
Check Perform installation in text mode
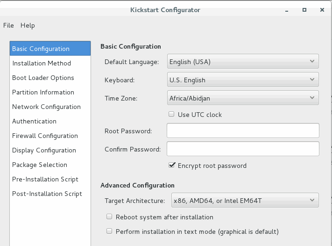coord(109,231)
